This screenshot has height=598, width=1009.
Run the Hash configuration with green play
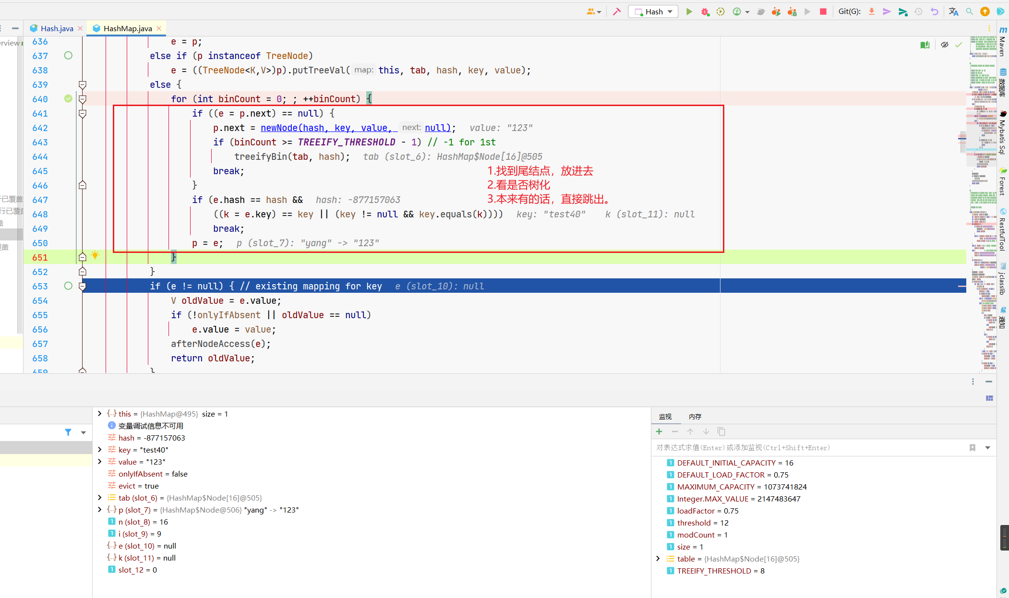pos(689,12)
